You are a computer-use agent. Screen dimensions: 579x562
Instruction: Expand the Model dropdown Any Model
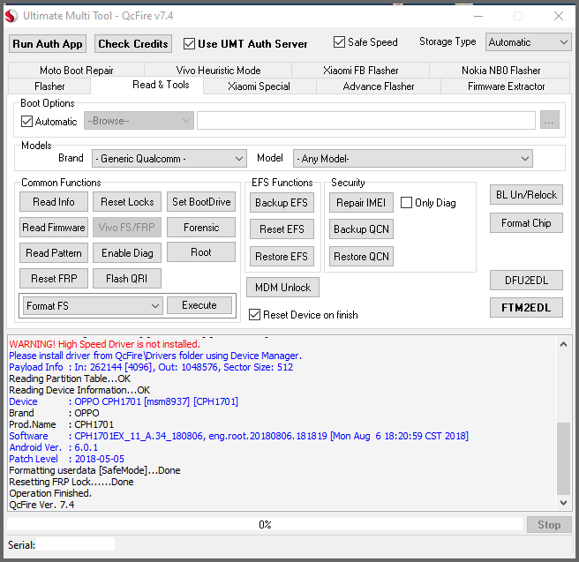pos(413,159)
